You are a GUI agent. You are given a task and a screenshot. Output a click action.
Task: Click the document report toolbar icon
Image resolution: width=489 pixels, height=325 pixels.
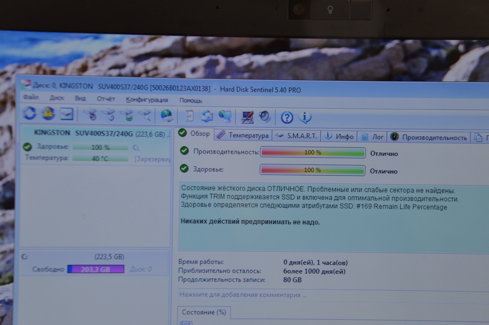(x=189, y=116)
